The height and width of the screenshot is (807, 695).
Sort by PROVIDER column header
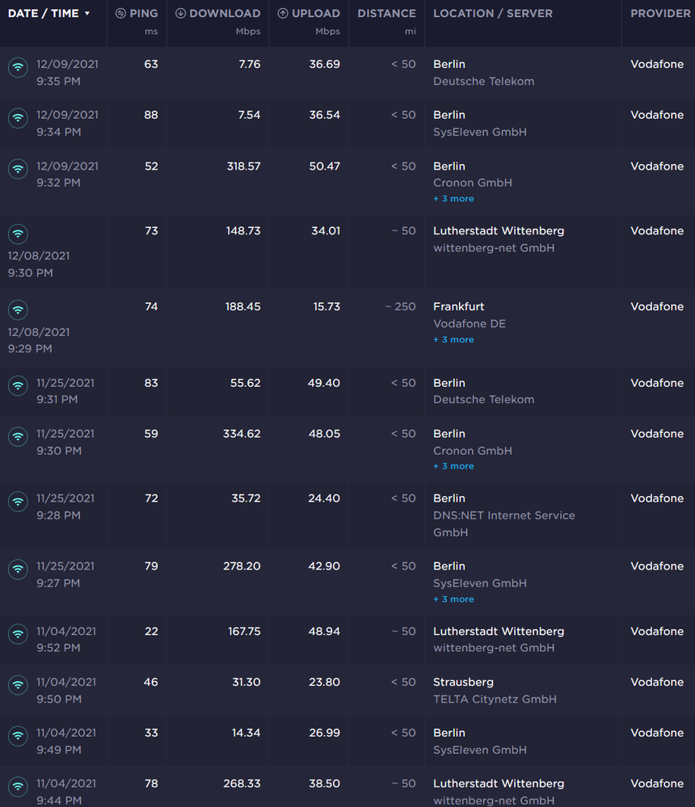[660, 14]
